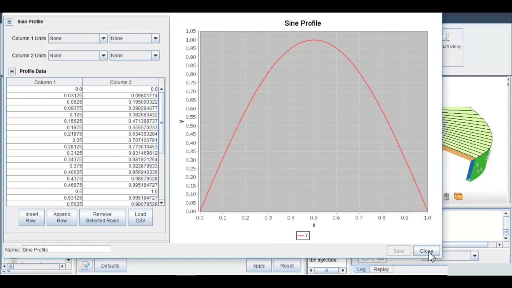Image resolution: width=512 pixels, height=288 pixels.
Task: Click scroll right arrow under the injection text
Action: tap(343, 270)
